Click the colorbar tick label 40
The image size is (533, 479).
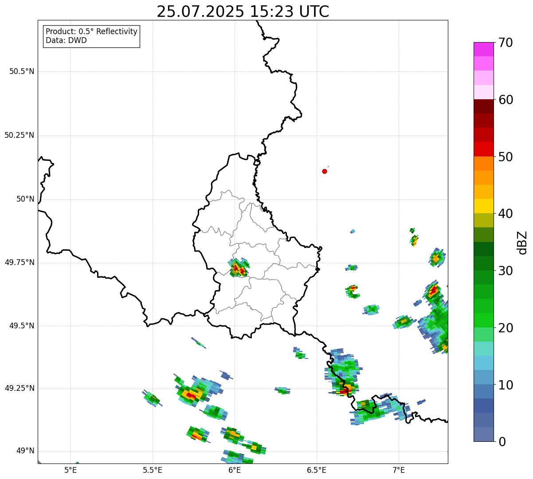506,214
